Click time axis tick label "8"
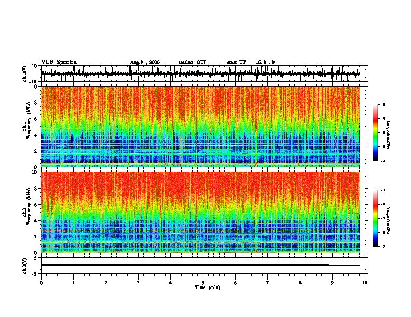The width and height of the screenshot is (411, 317). (x=300, y=283)
